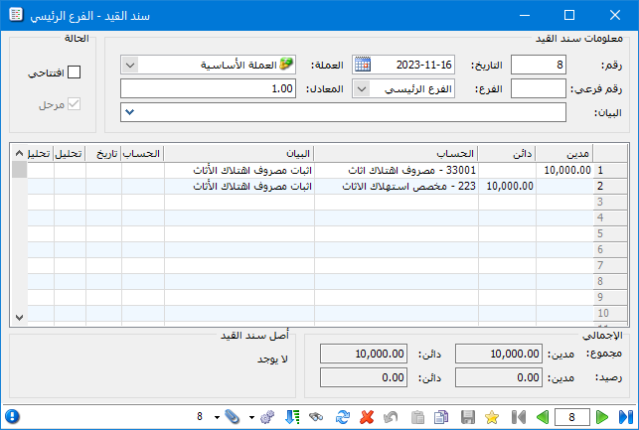Image resolution: width=639 pixels, height=430 pixels.
Task: Click the دائن column header
Action: (507, 154)
